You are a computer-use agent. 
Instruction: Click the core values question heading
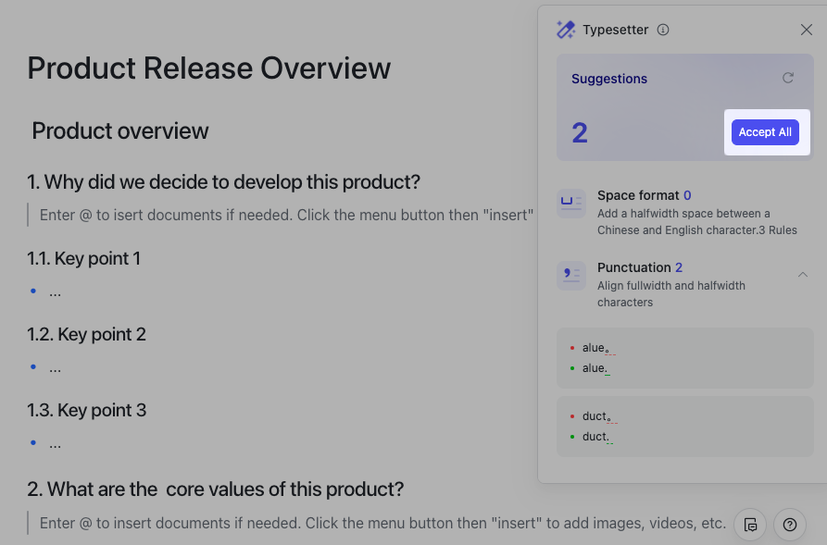pyautogui.click(x=215, y=489)
